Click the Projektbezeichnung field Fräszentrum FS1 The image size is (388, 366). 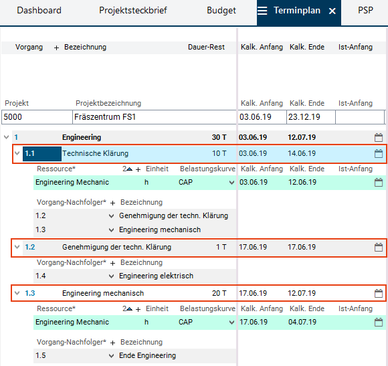tap(155, 117)
